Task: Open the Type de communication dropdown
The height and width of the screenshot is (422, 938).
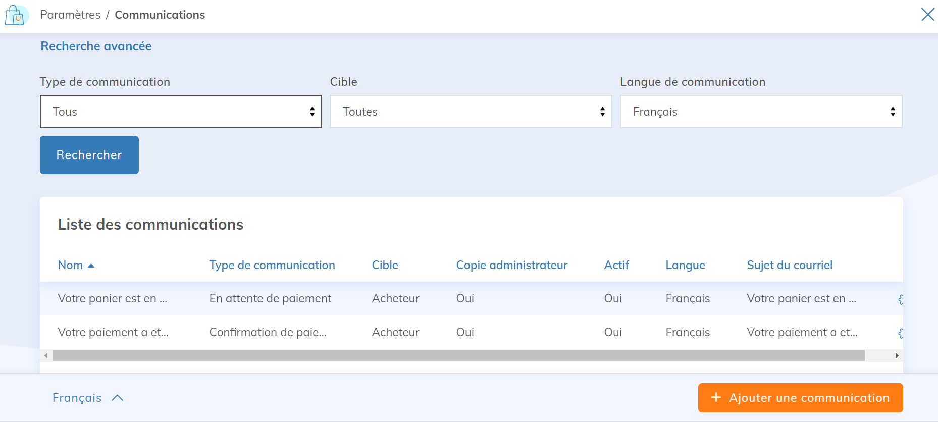Action: coord(181,112)
